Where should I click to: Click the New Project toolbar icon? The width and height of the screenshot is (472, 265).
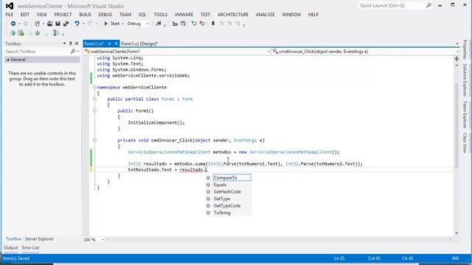[37, 24]
